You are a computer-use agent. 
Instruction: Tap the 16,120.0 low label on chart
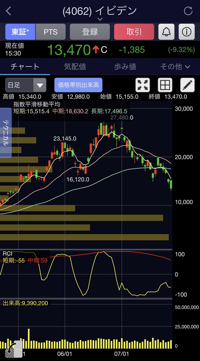(x=78, y=180)
